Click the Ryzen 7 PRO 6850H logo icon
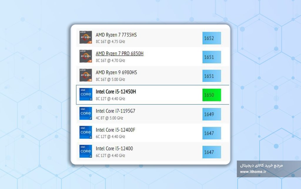 coord(86,56)
